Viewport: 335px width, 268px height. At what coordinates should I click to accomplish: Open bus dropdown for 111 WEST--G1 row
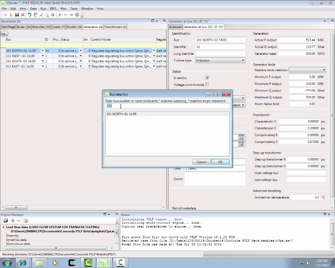pyautogui.click(x=43, y=56)
